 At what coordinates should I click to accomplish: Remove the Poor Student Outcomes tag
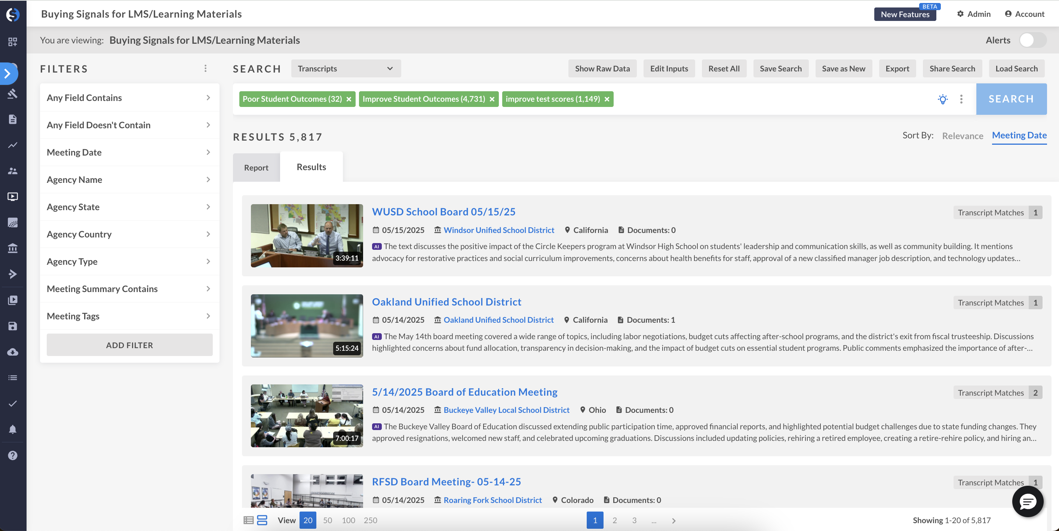[349, 99]
